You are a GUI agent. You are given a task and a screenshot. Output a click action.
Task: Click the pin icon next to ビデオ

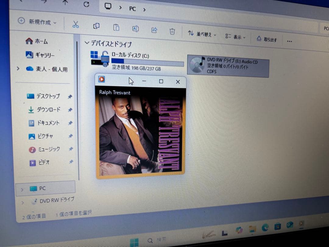pyautogui.click(x=71, y=162)
